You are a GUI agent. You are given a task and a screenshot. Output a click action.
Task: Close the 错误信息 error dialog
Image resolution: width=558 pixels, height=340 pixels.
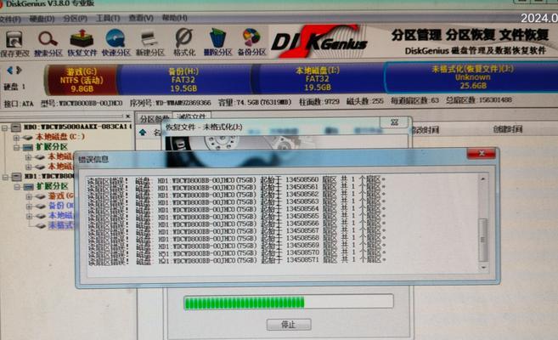click(x=481, y=154)
